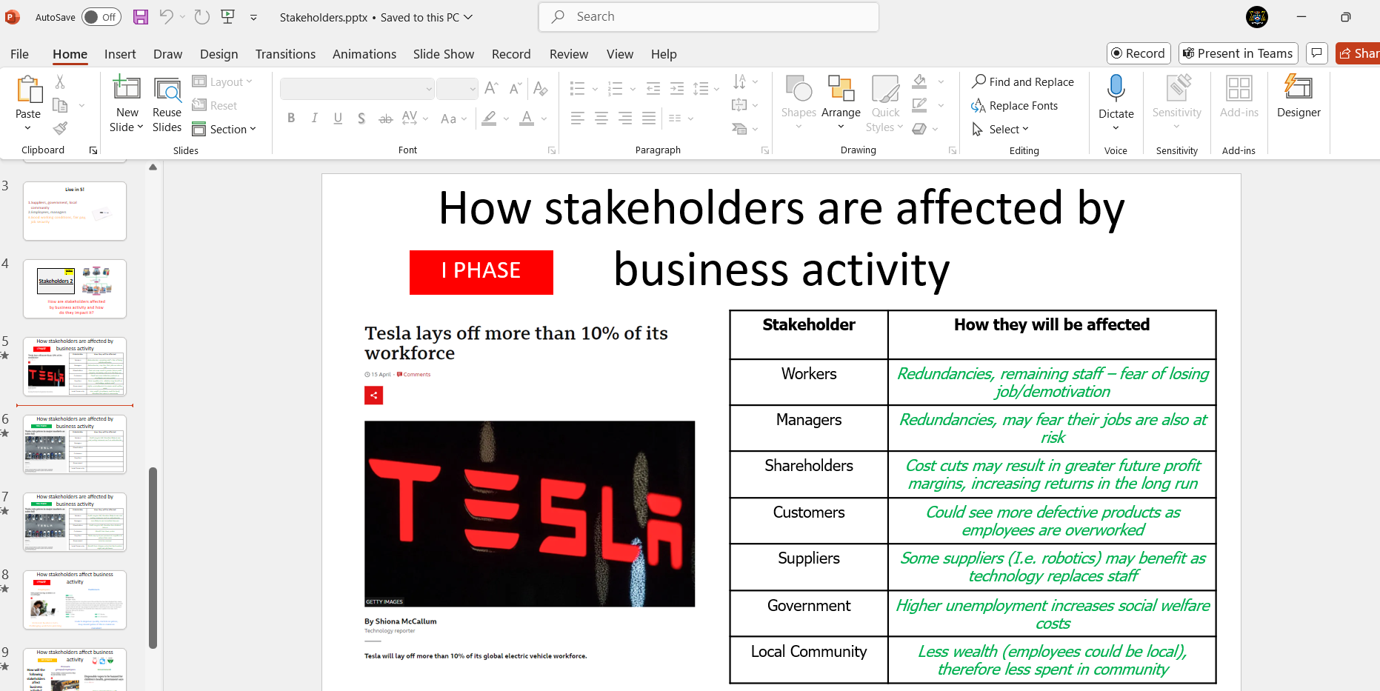Click the Copy icon
Screen dimensions: 1380x691
pyautogui.click(x=60, y=106)
